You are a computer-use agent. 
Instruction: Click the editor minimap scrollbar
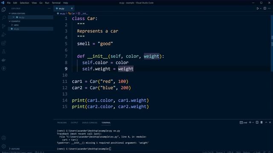point(272,43)
